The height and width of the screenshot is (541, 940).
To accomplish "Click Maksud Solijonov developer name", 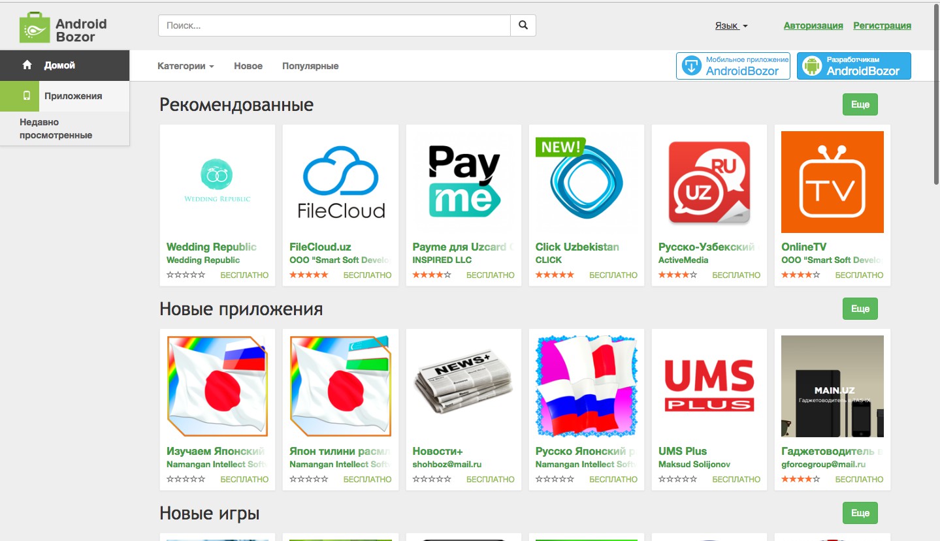I will 694,464.
